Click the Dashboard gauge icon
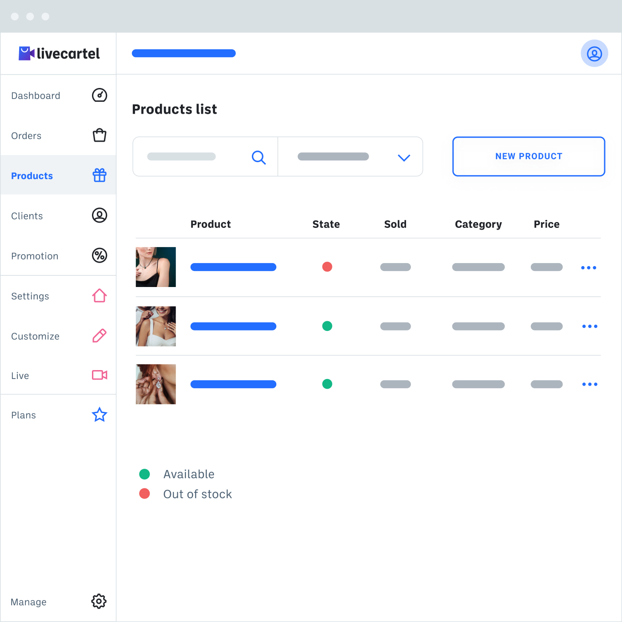This screenshot has width=622, height=622. 99,95
